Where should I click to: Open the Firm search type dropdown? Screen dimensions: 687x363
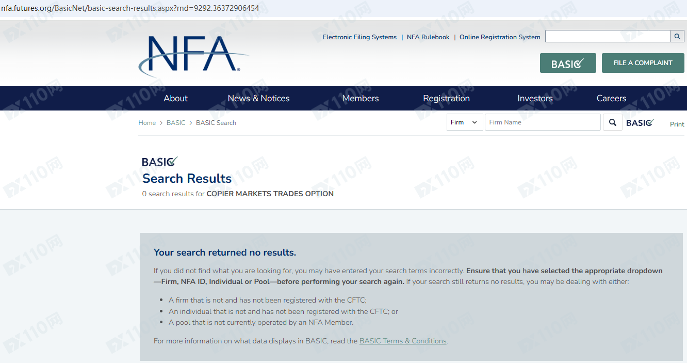(x=464, y=122)
